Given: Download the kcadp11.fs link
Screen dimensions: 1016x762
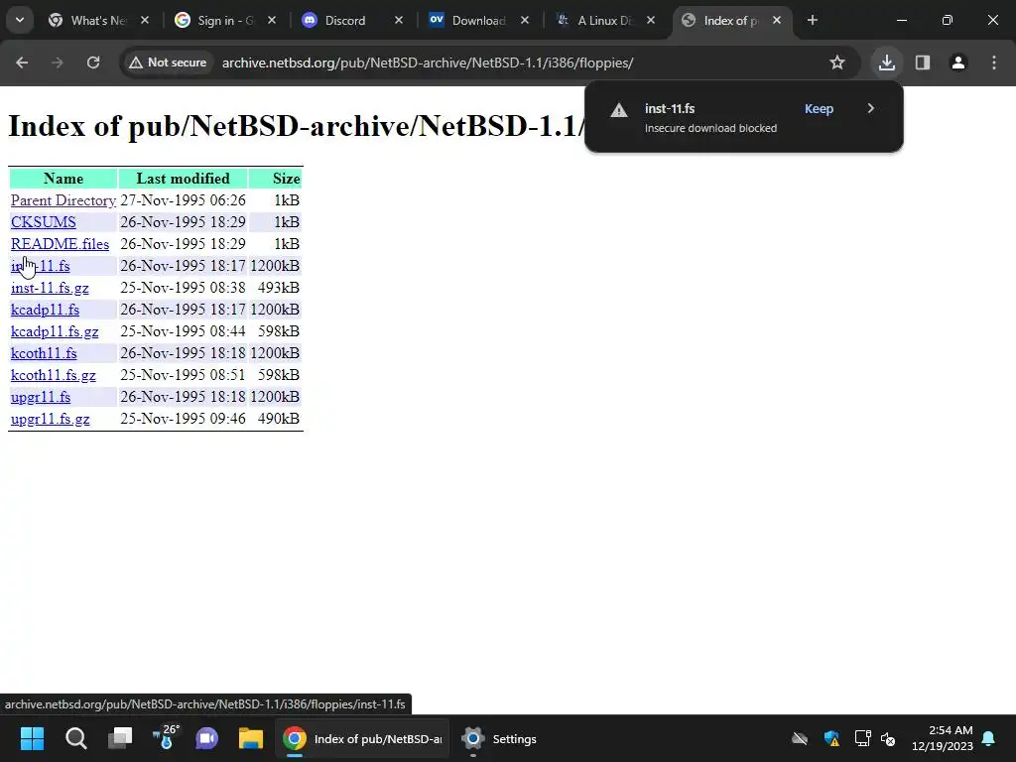Looking at the screenshot, I should pyautogui.click(x=46, y=310).
